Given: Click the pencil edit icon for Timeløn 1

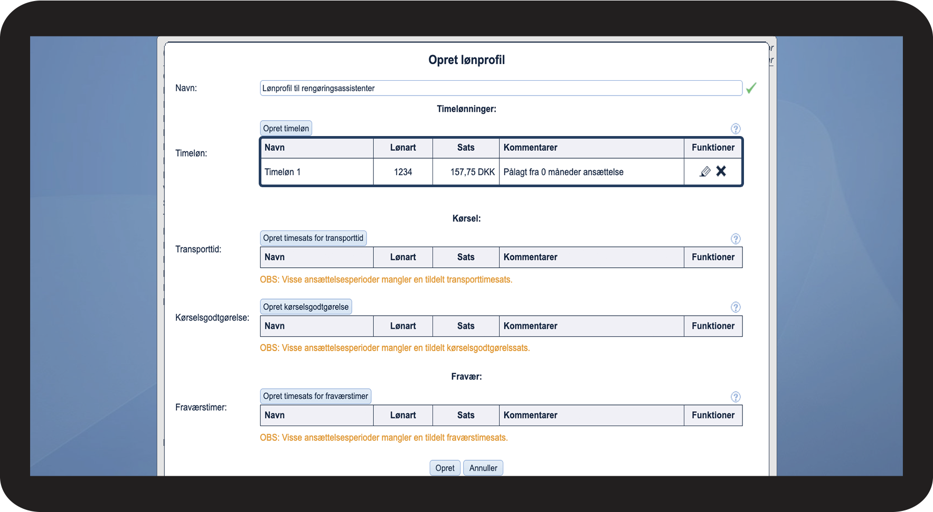Looking at the screenshot, I should (705, 171).
